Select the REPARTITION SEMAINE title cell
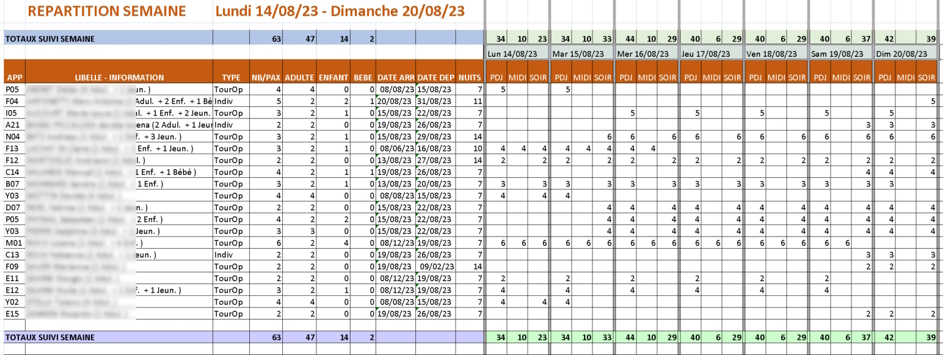The image size is (943, 355). click(107, 11)
